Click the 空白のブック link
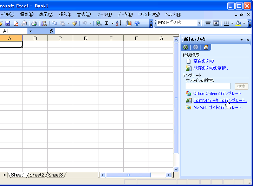The width and height of the screenshot is (253, 186). click(x=203, y=61)
